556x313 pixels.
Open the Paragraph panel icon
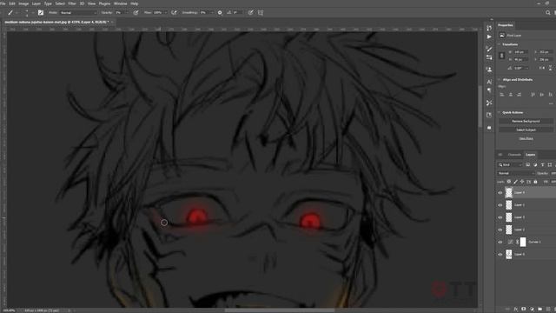[489, 90]
